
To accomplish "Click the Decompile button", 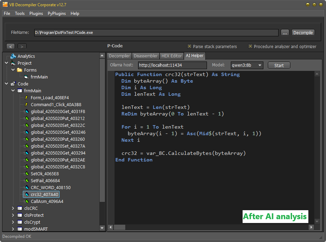I will click(303, 32).
